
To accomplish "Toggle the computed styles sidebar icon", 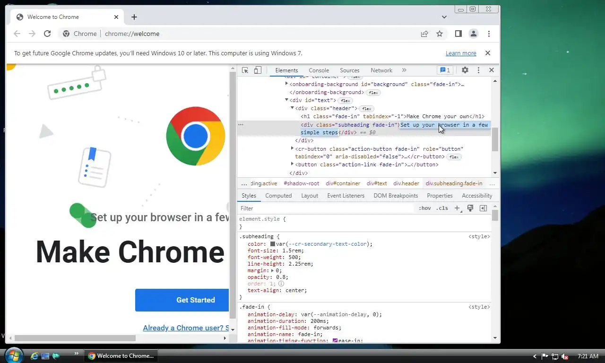I will [x=483, y=208].
